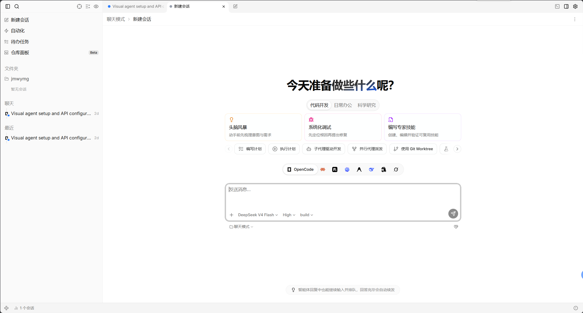Select the girl portrait agent icon
583x313 pixels.
click(x=384, y=169)
